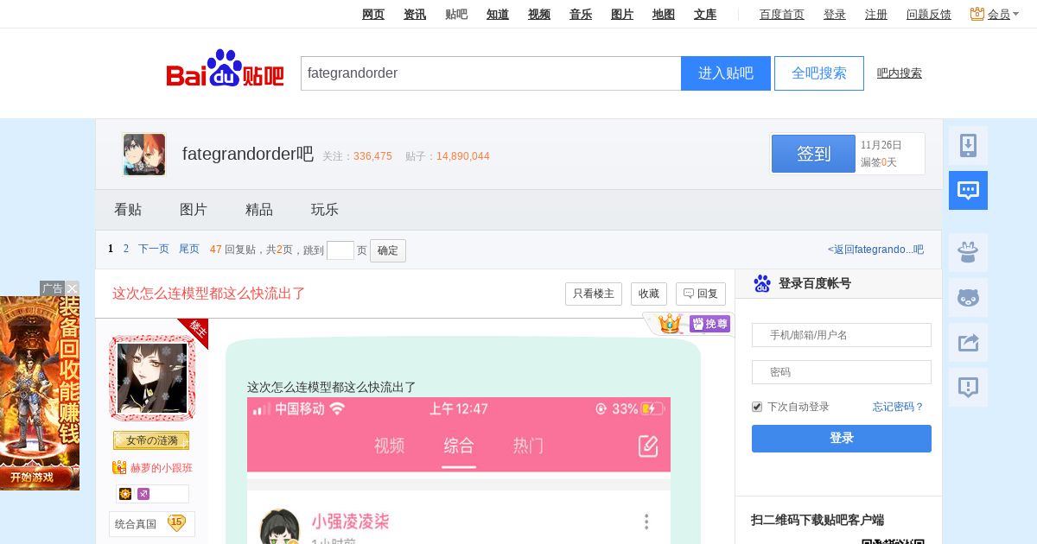1037x544 pixels.
Task: Click the 小强凌凌柒 username in screenshot
Action: (x=351, y=522)
